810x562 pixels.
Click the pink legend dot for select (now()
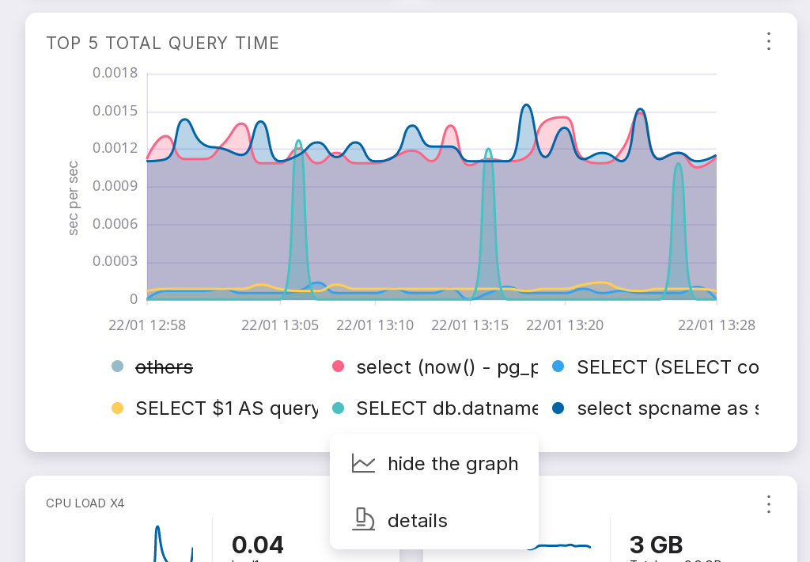click(x=339, y=366)
